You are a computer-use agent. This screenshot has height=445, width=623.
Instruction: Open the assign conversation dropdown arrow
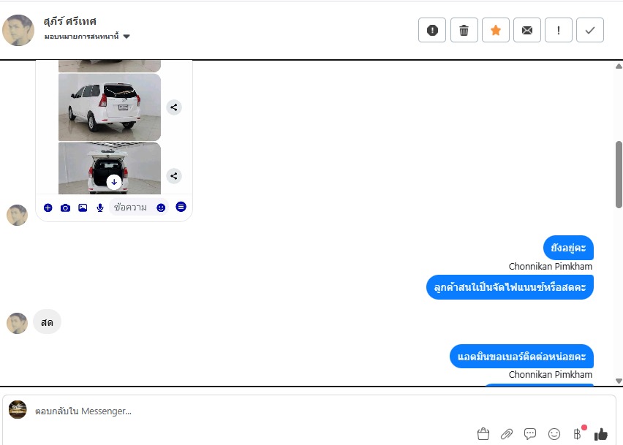coord(127,37)
